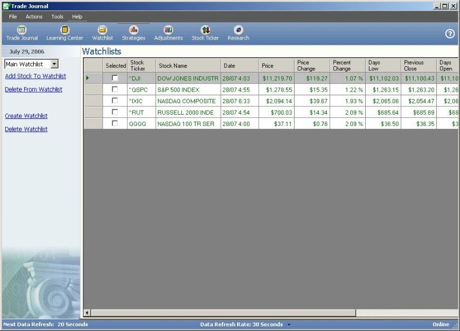Image resolution: width=460 pixels, height=331 pixels.
Task: Click the $11,219.70 price cell
Action: click(x=276, y=78)
